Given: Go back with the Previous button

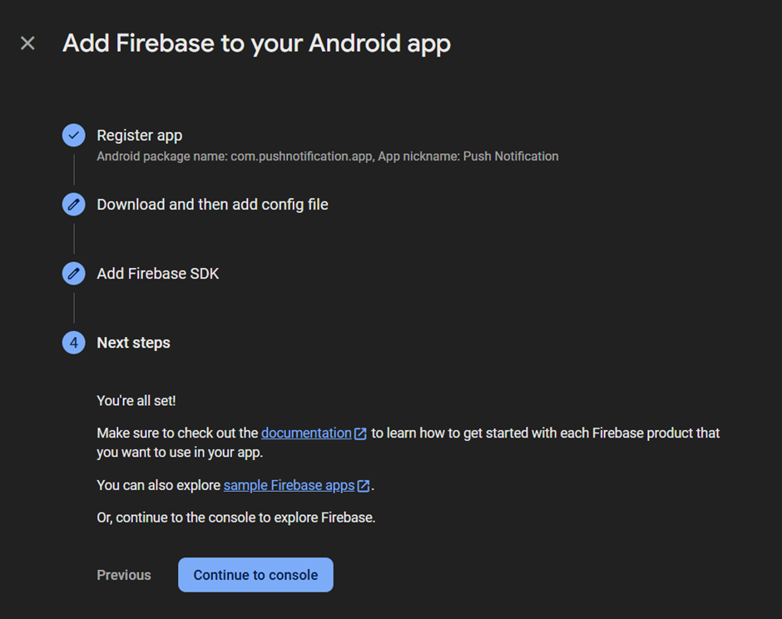Looking at the screenshot, I should pos(124,575).
